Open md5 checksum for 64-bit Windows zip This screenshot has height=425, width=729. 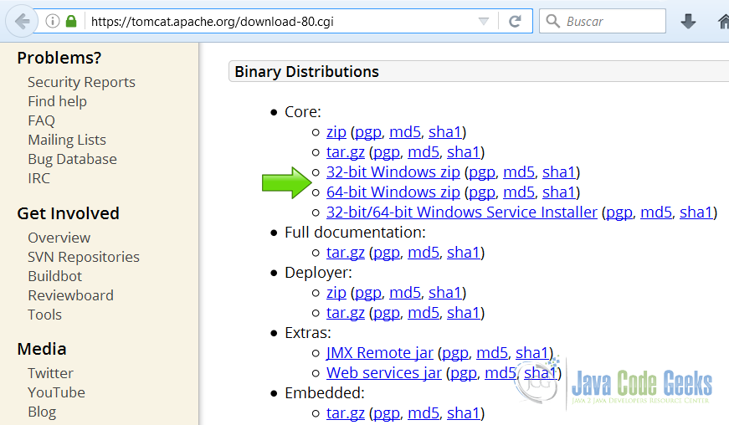point(519,192)
